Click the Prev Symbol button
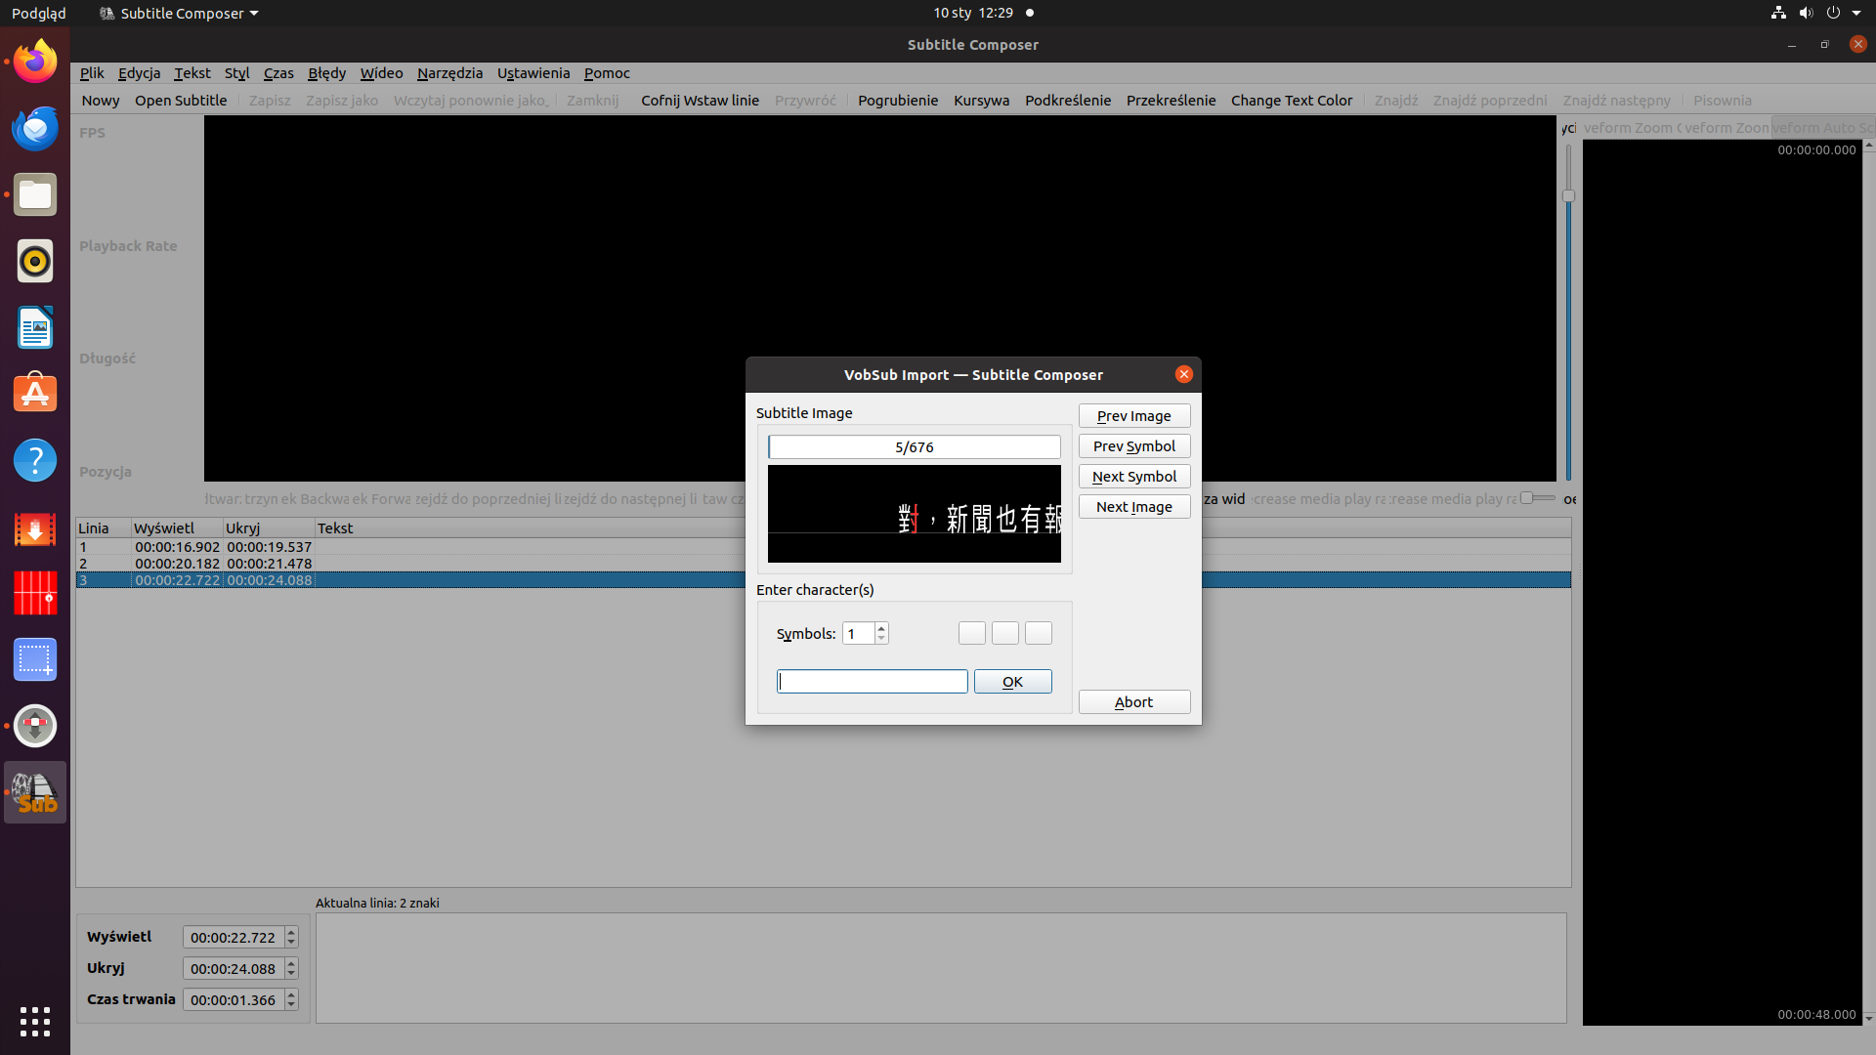 pos(1134,446)
